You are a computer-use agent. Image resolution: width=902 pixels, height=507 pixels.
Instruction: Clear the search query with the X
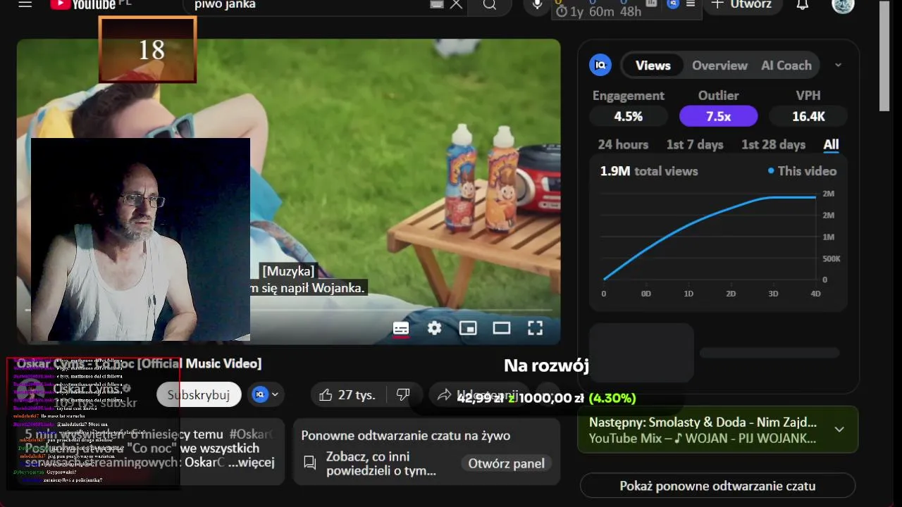click(x=456, y=4)
